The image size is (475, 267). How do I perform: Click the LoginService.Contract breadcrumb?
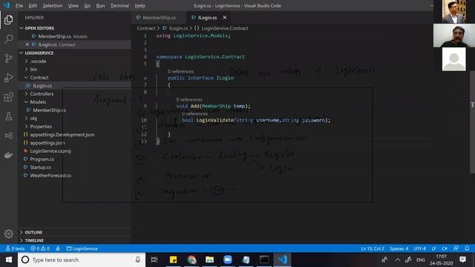[224, 28]
